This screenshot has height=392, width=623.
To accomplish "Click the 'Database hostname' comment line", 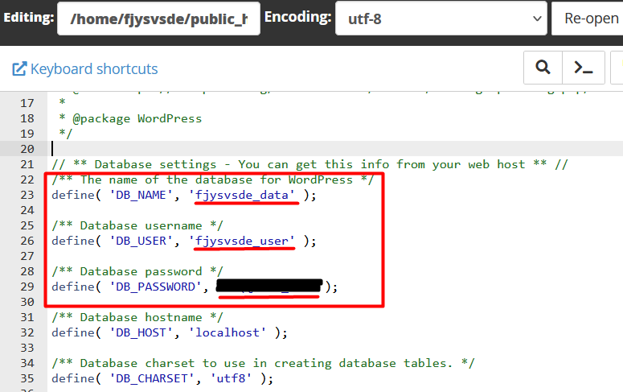I will pyautogui.click(x=137, y=317).
